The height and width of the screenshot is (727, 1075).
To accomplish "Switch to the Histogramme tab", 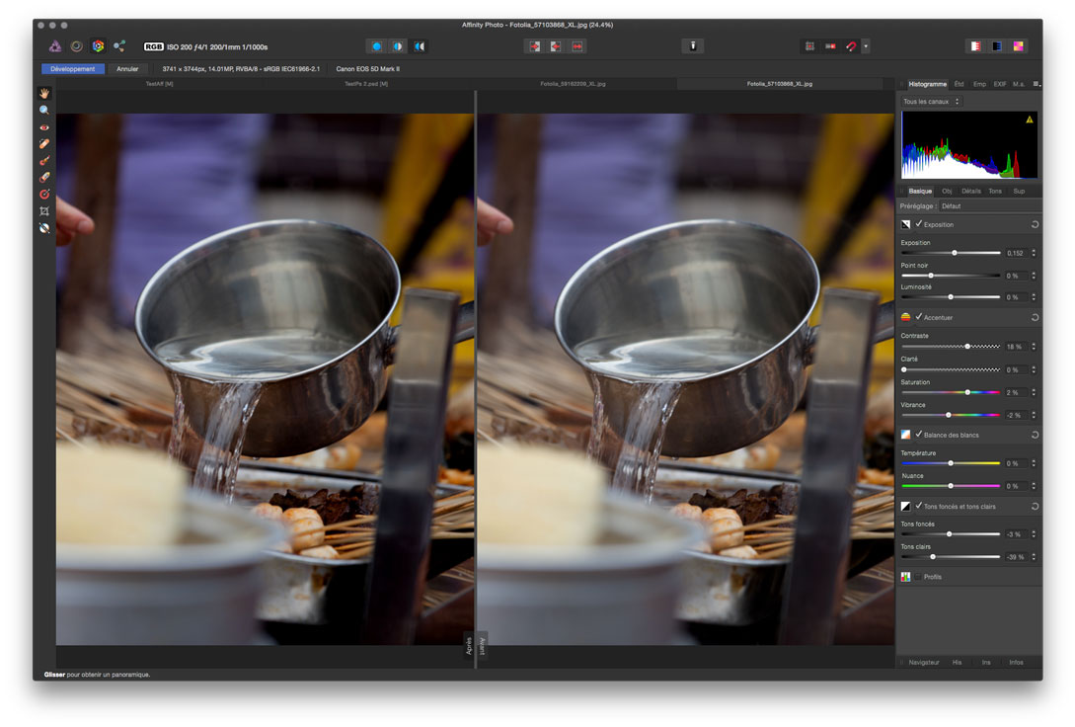I will point(927,84).
